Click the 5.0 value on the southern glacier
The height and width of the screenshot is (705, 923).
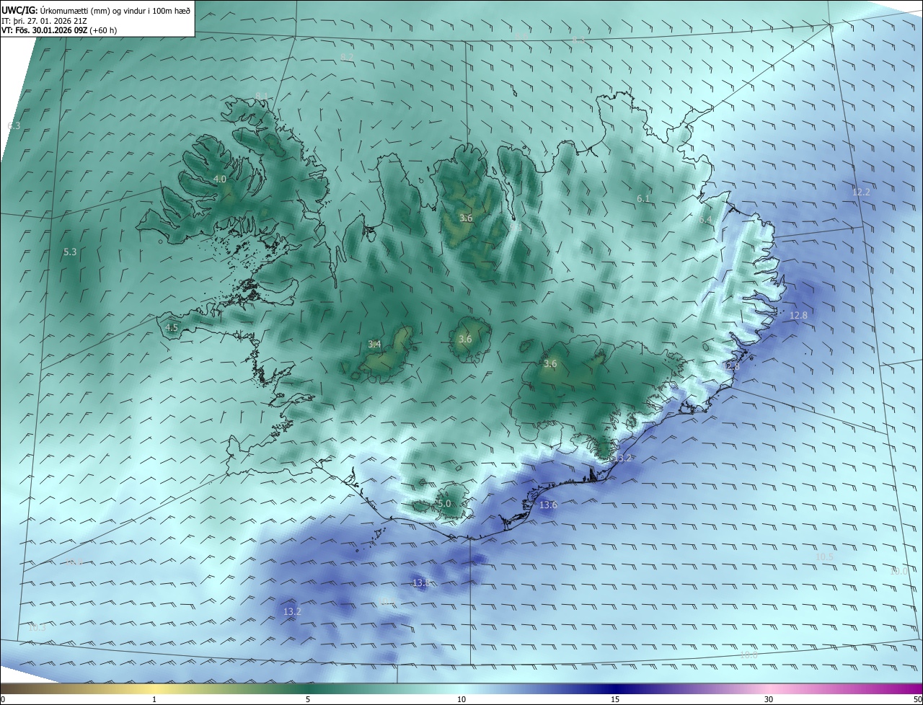(x=444, y=503)
